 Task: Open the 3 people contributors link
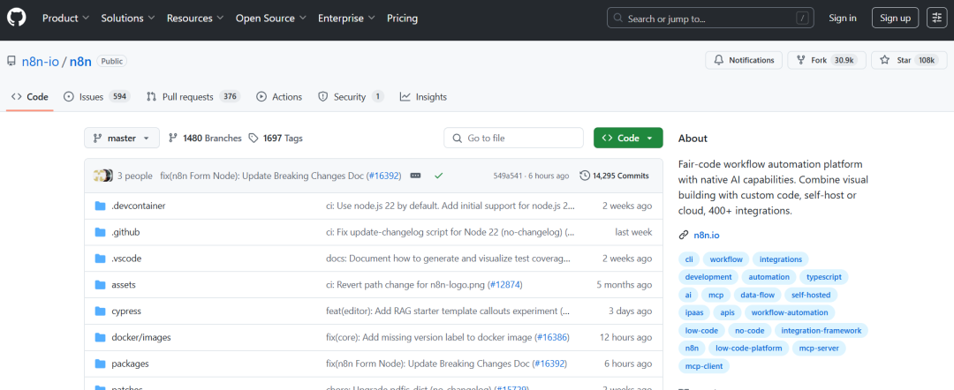point(134,176)
